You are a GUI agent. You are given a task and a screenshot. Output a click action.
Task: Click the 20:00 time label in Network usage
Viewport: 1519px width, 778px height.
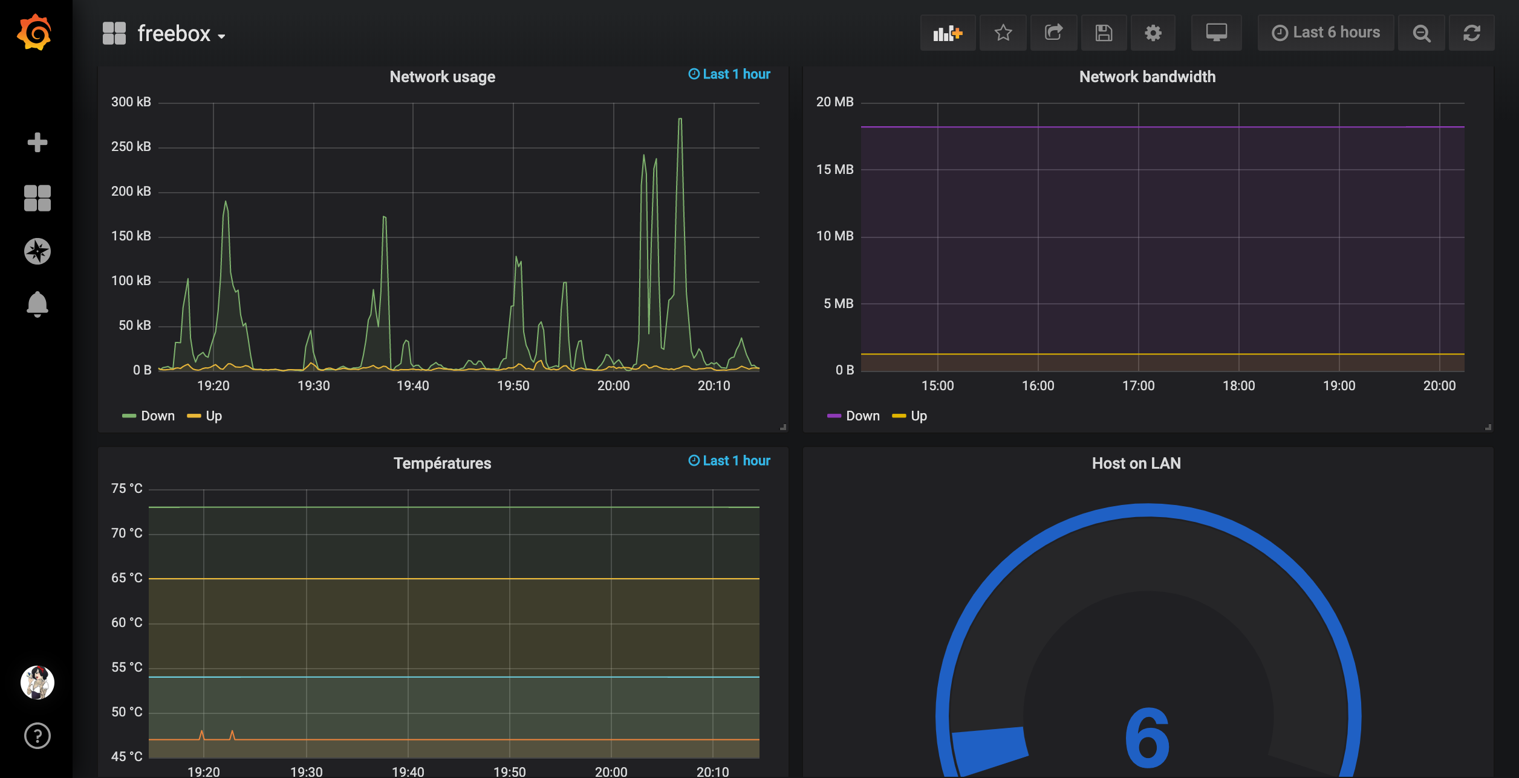tap(614, 385)
